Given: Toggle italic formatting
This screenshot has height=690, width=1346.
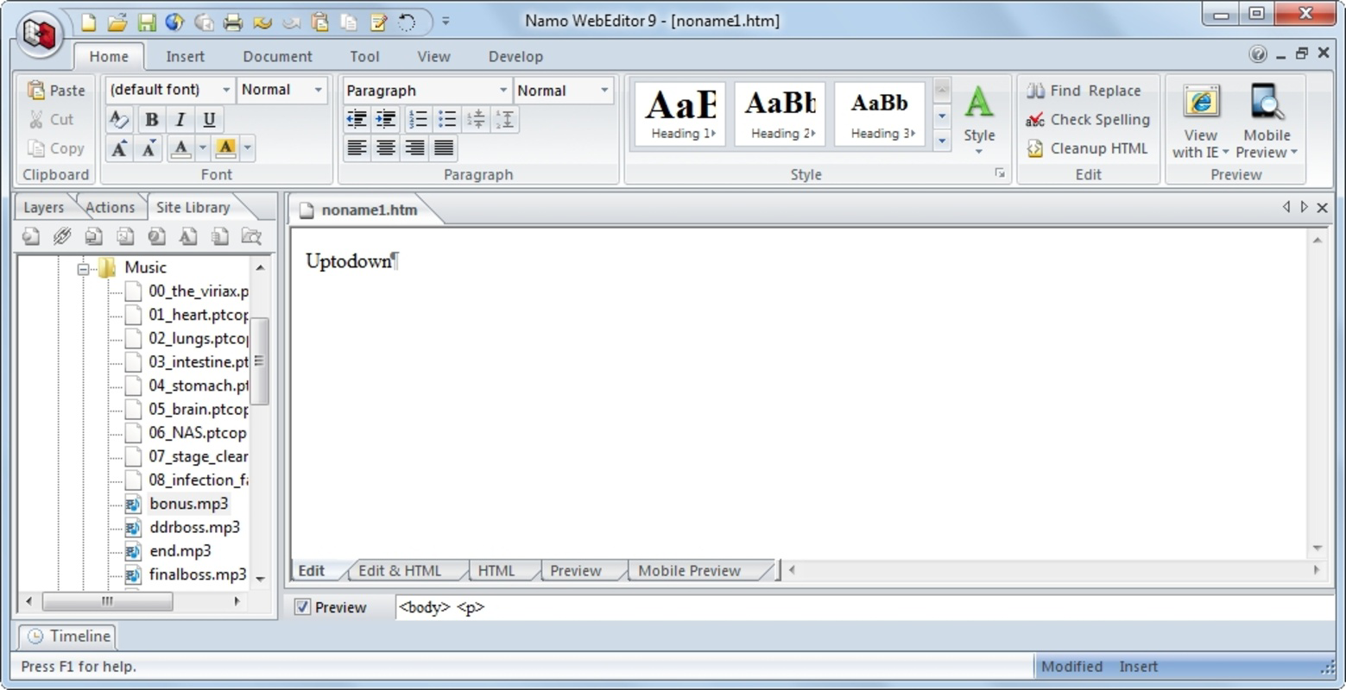Looking at the screenshot, I should [180, 119].
